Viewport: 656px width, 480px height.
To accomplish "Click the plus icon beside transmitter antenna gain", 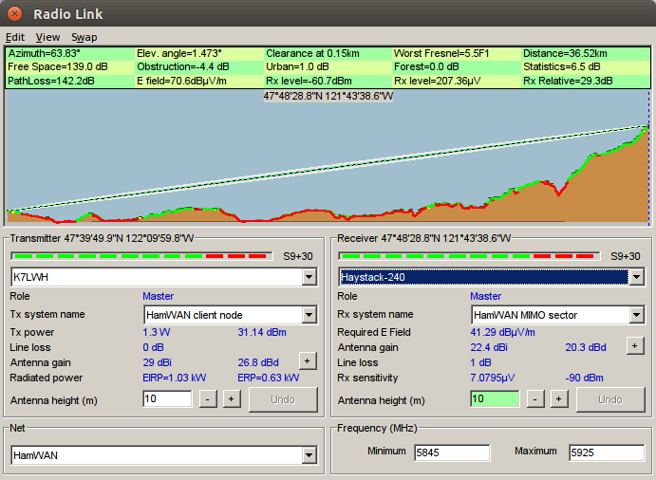I will (x=307, y=361).
